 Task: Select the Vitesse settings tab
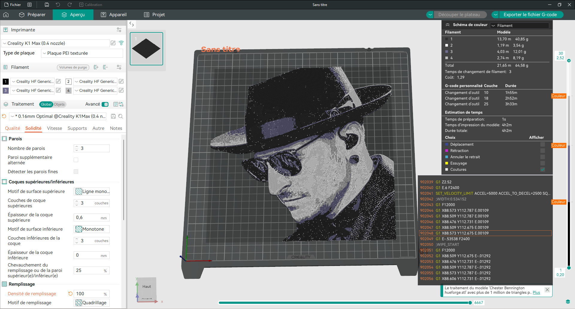pos(55,128)
